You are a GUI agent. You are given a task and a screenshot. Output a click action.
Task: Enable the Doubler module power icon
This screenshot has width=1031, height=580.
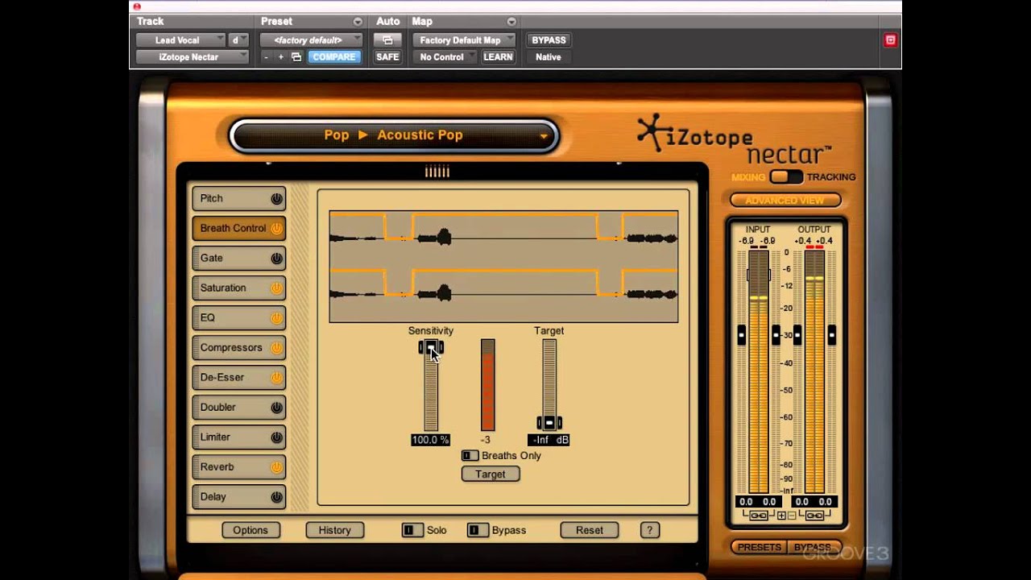[x=276, y=407]
